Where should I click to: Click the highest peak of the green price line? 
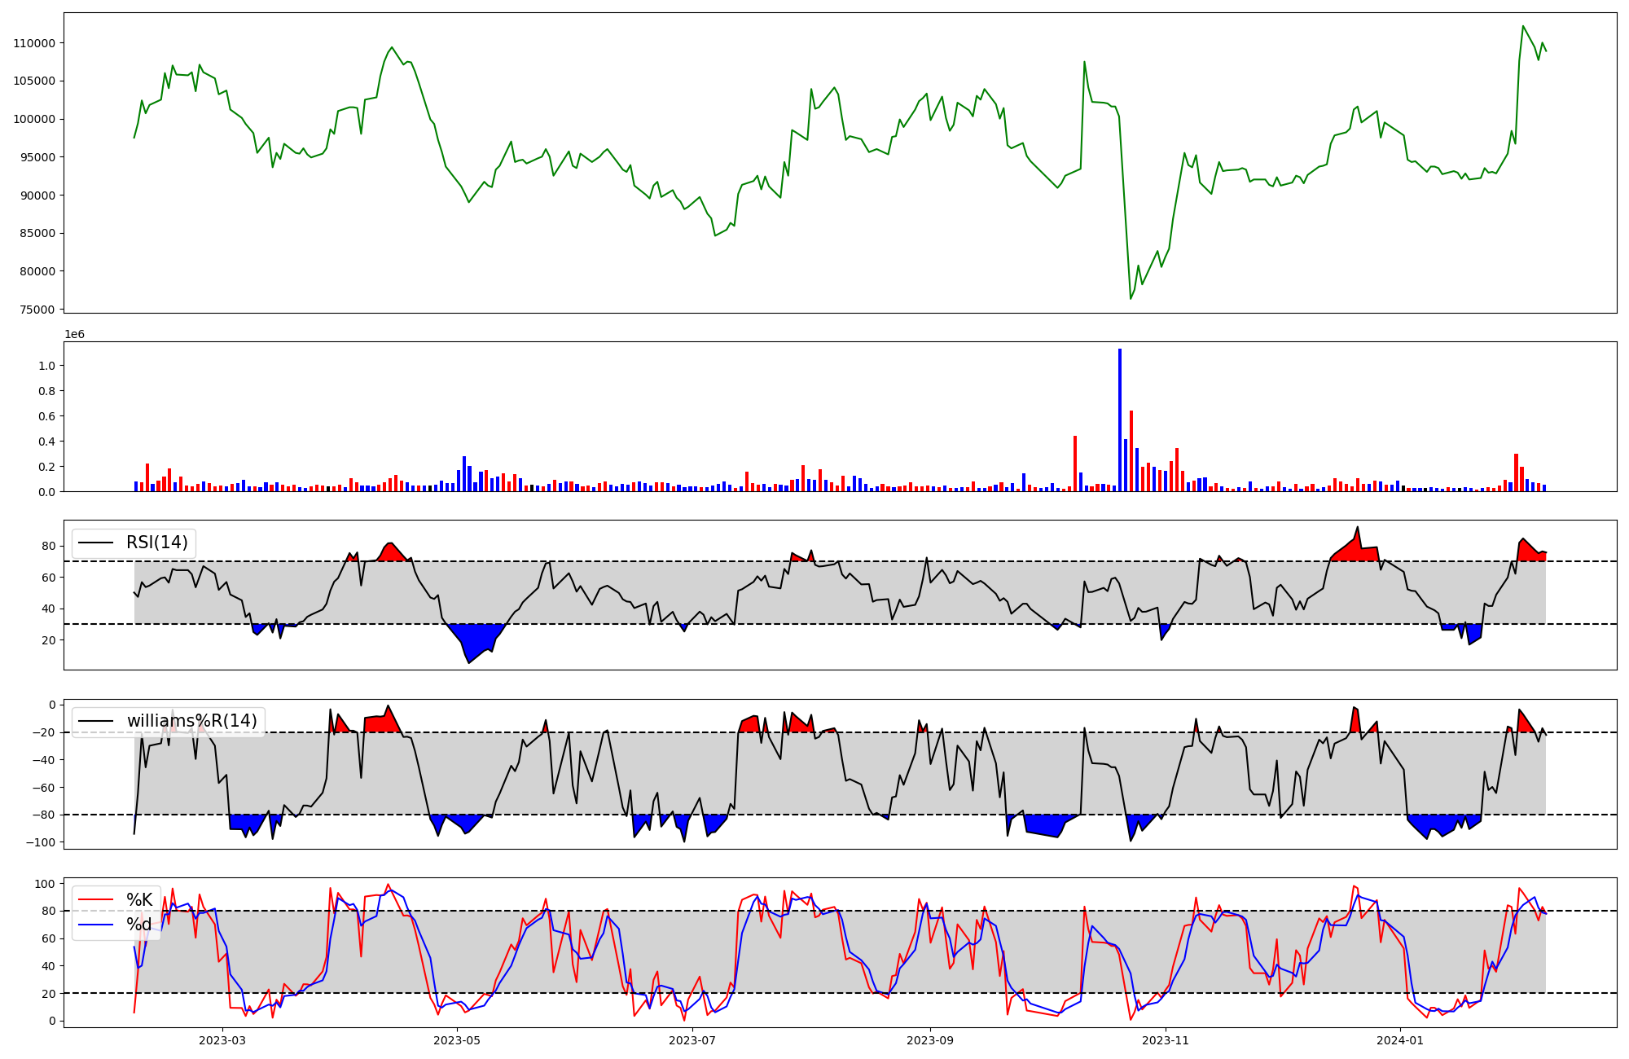pos(1522,26)
